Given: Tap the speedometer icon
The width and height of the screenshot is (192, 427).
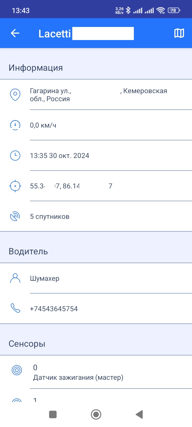Looking at the screenshot, I should point(15,125).
